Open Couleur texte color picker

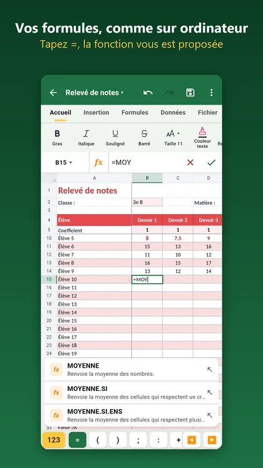point(202,137)
